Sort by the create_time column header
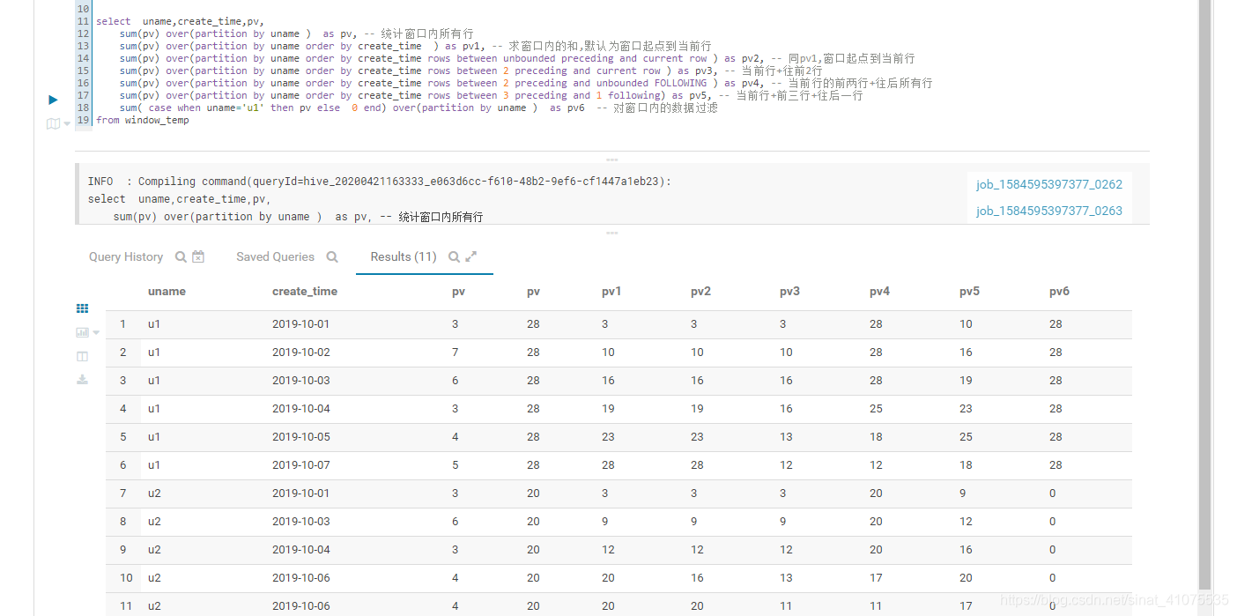Screen dimensions: 1237x616 pyautogui.click(x=305, y=291)
